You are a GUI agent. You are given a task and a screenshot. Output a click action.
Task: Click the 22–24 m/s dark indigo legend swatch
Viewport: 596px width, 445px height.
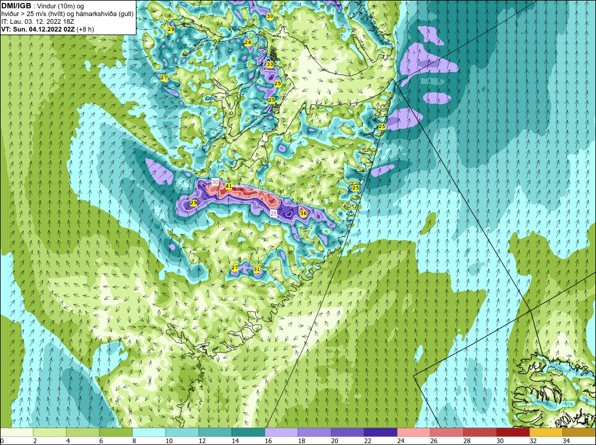pyautogui.click(x=380, y=432)
